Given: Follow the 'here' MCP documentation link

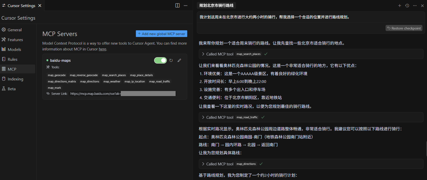Looking at the screenshot, I should [102, 49].
